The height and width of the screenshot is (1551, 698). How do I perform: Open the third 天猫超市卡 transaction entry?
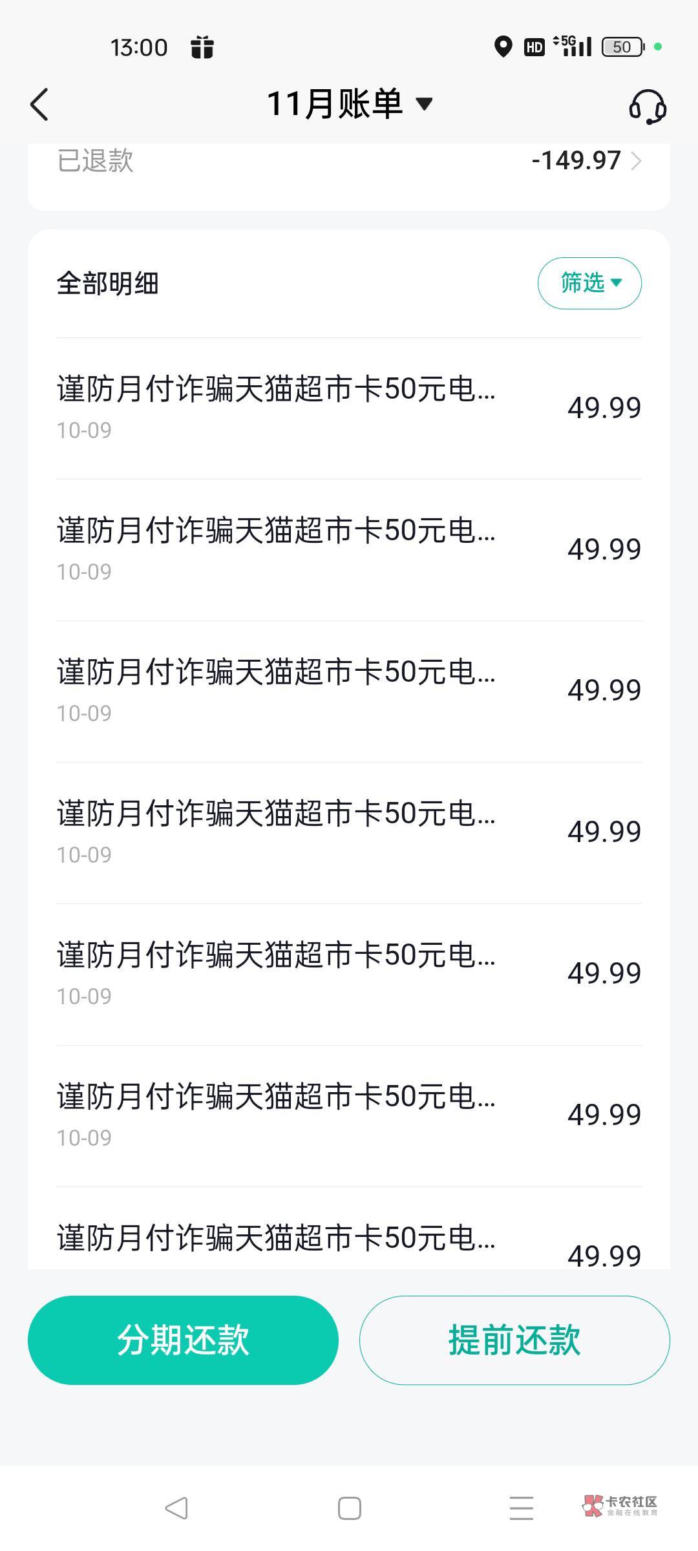[x=349, y=691]
